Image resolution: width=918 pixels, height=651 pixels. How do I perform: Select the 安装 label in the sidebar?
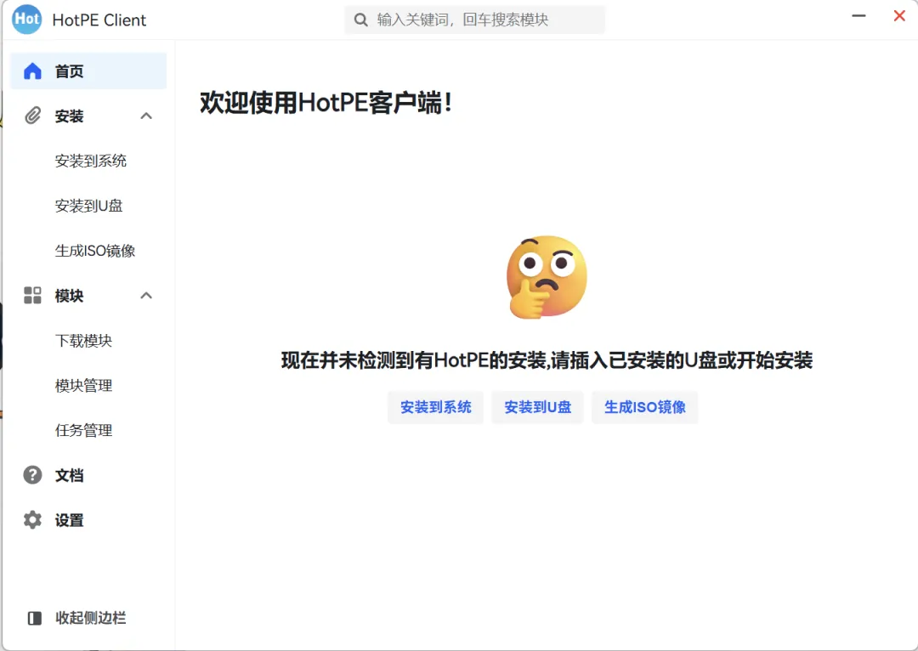69,116
